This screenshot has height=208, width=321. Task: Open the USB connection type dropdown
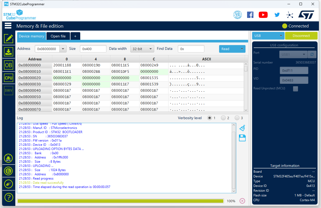pyautogui.click(x=268, y=36)
